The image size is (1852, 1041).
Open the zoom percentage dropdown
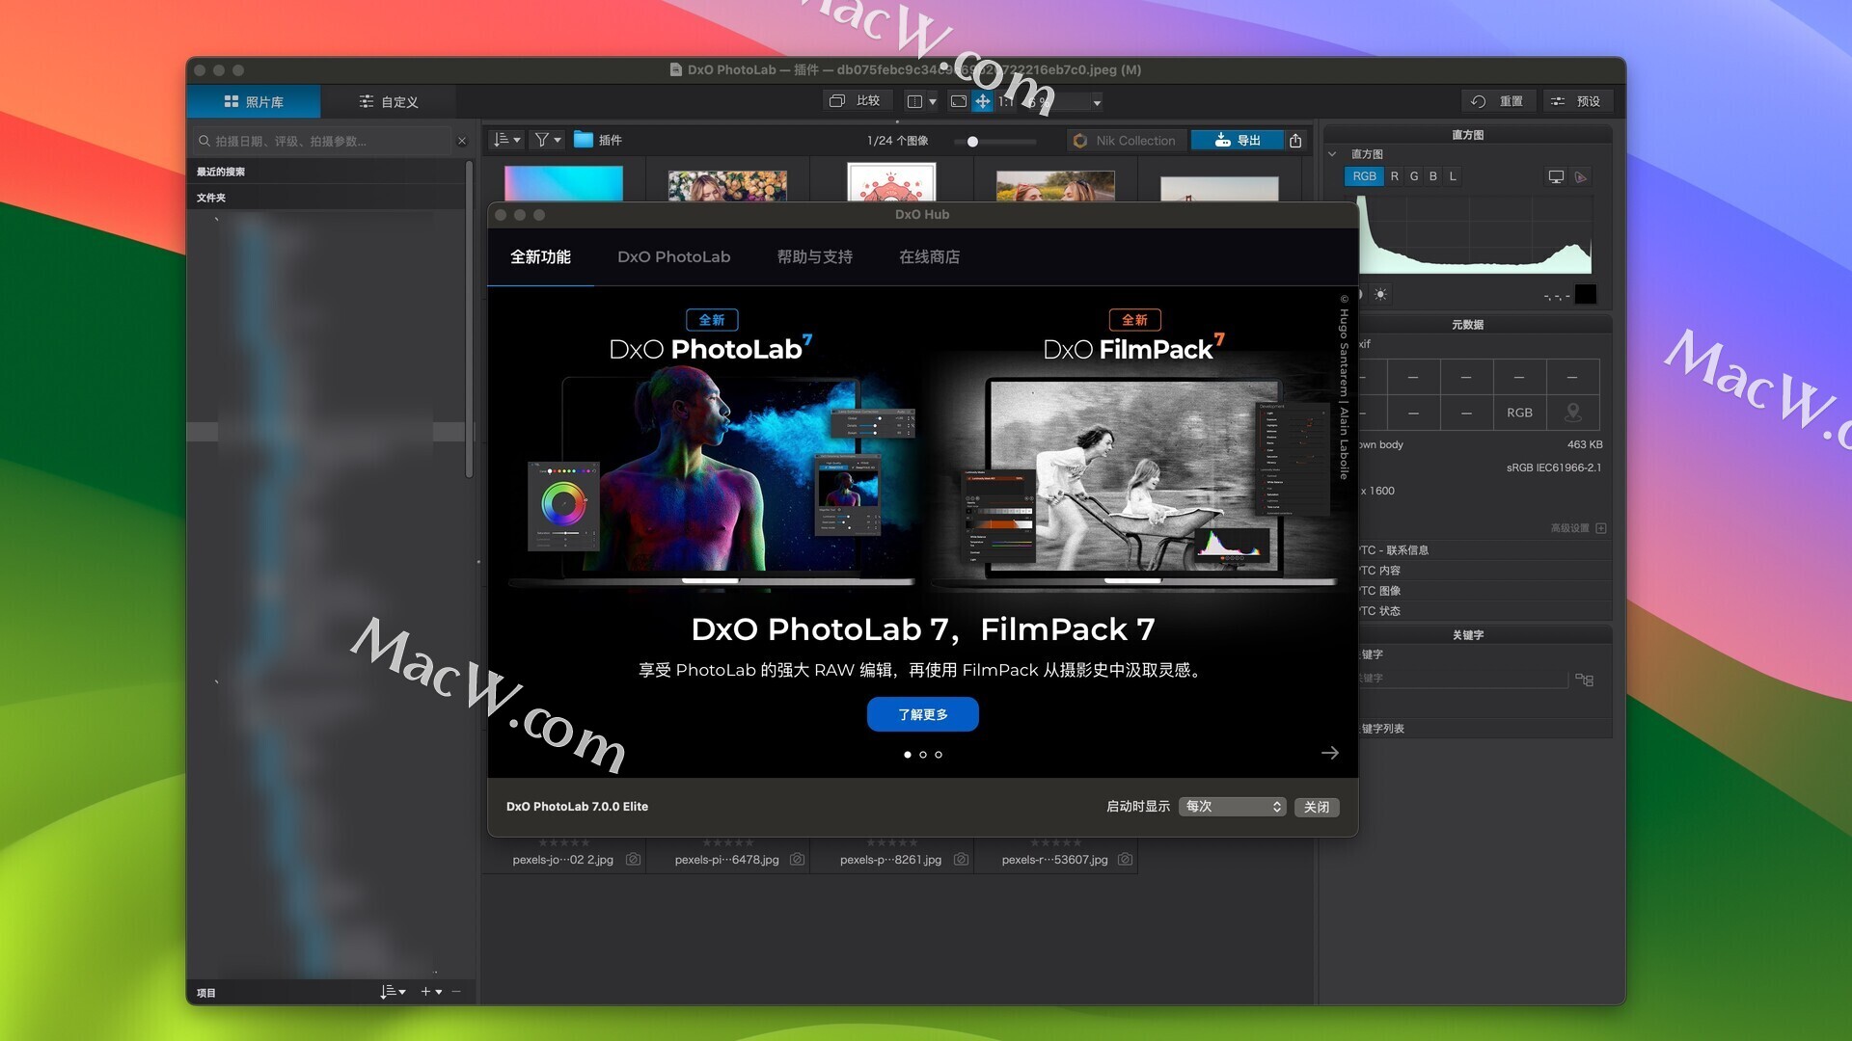(1097, 102)
